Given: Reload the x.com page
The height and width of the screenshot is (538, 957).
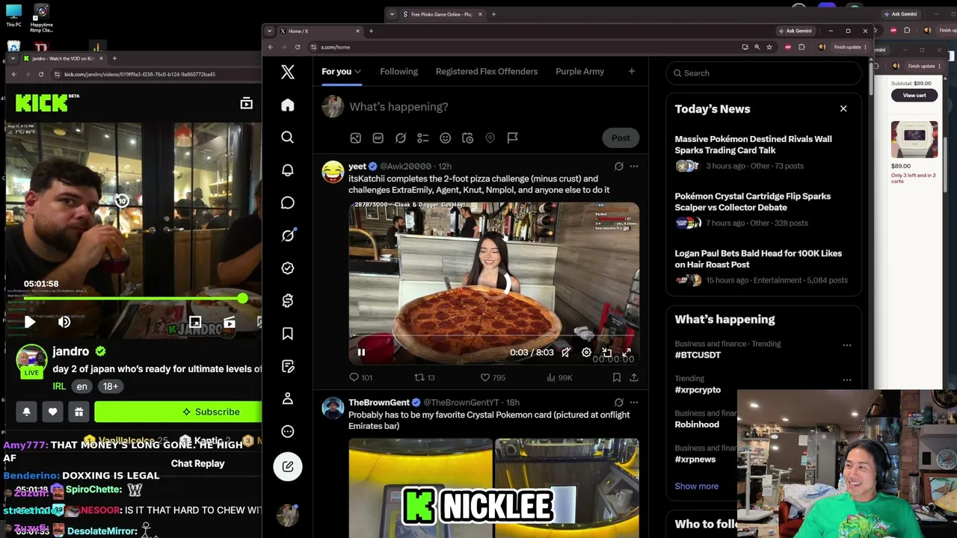Looking at the screenshot, I should tap(298, 47).
